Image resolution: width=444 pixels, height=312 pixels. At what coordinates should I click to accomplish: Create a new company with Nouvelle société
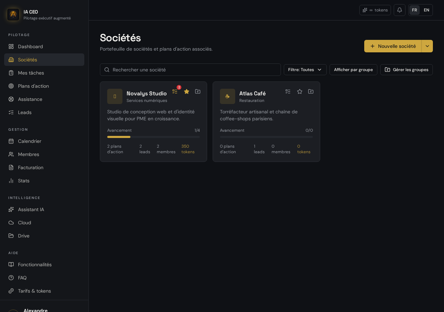tap(393, 46)
